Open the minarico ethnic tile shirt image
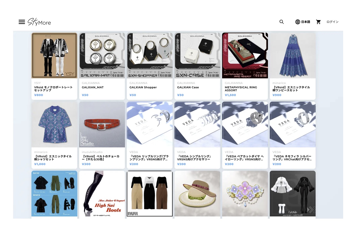 pos(54,124)
